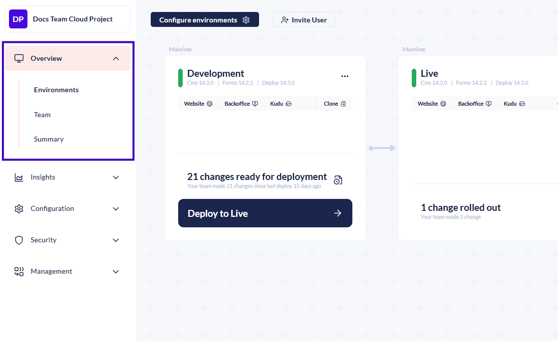Open the Development Backoffice link

[241, 104]
